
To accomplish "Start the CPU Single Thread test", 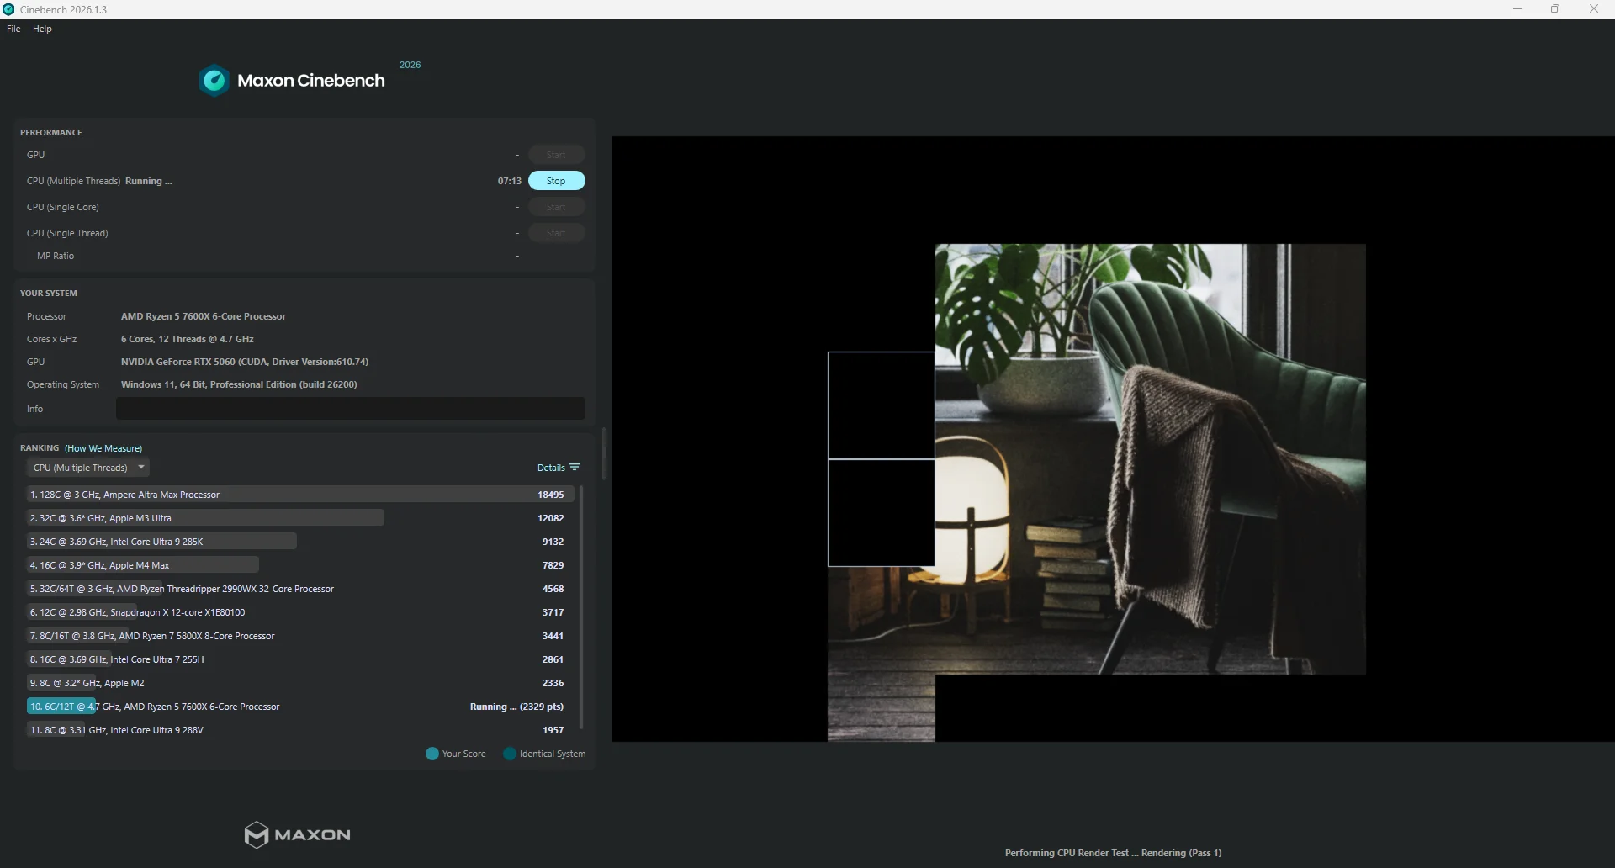I will coord(556,233).
